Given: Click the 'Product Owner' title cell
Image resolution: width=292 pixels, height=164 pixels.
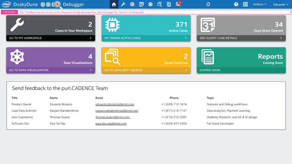Looking at the screenshot, I should point(22,104).
